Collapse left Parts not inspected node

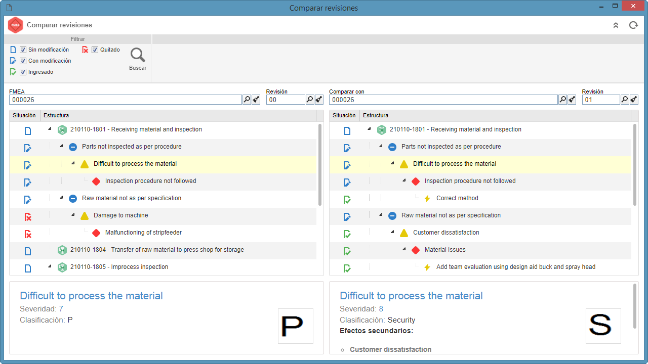[x=61, y=147]
